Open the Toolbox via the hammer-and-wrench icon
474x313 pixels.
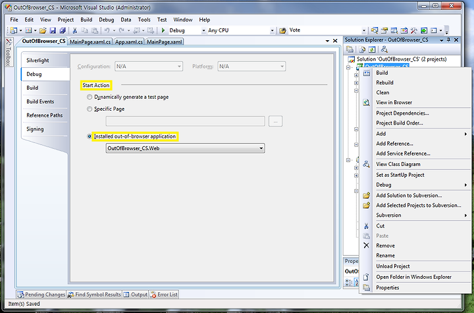click(414, 30)
